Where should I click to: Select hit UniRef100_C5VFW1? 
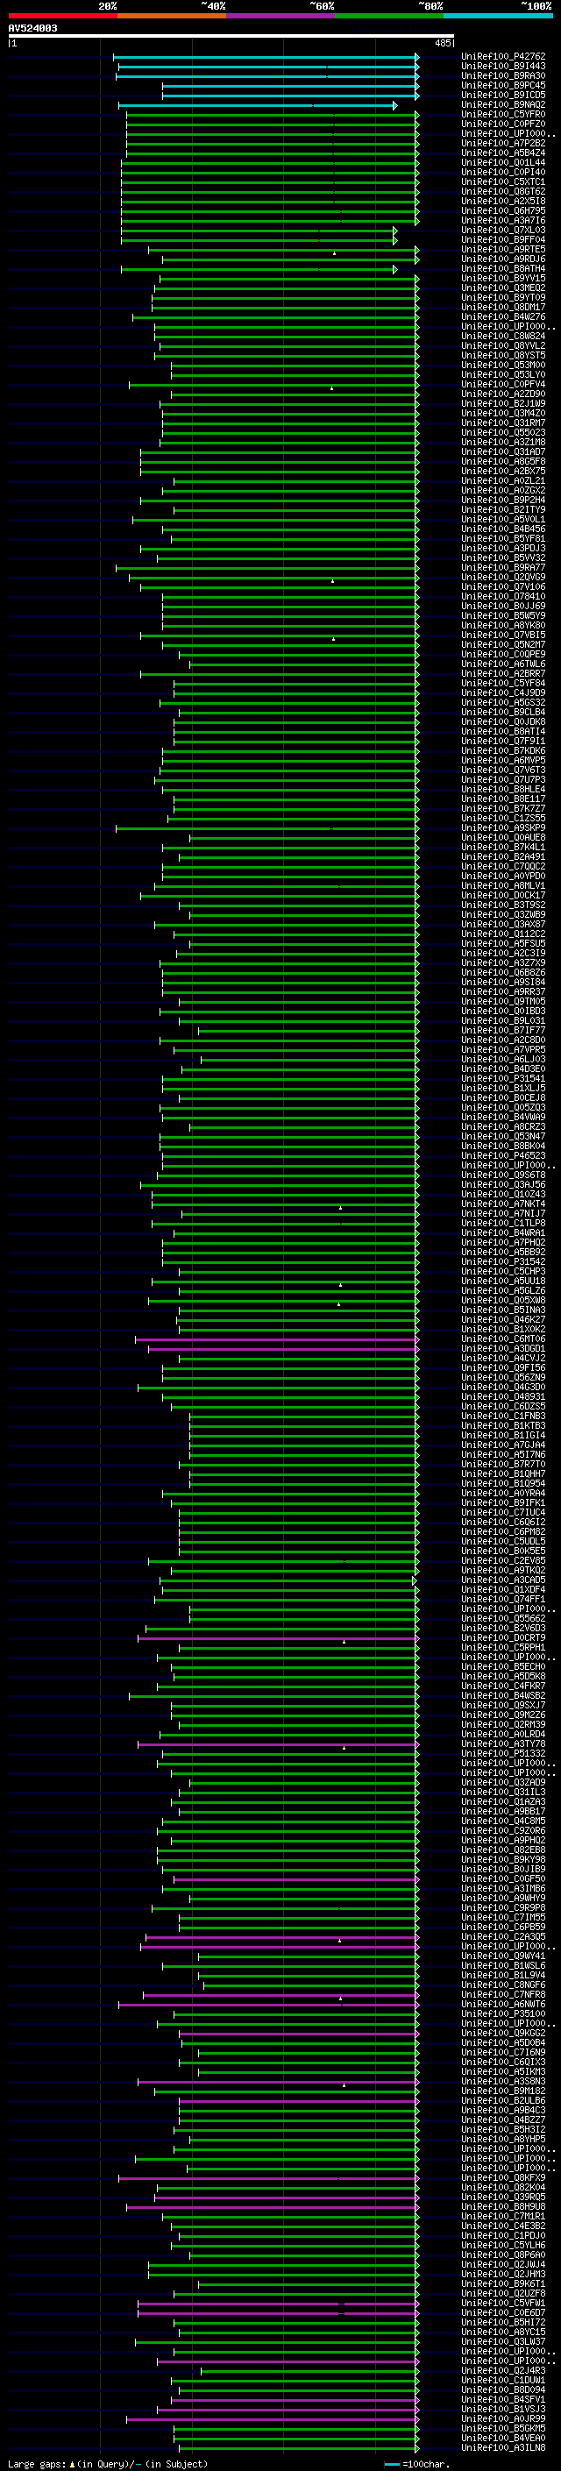pos(502,2302)
